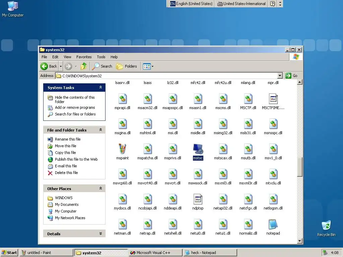Select the mydocs.dll file icon
Screen dimensions: 343x257
(122, 199)
